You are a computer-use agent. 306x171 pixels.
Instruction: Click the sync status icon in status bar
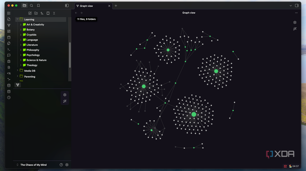[x=285, y=166]
